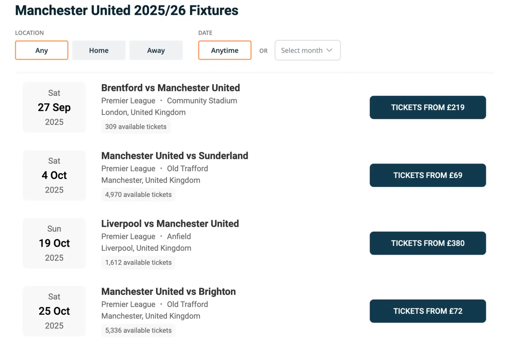Enable the "Anytime" date filter
Viewport: 512px width, 345px height.
pos(224,50)
